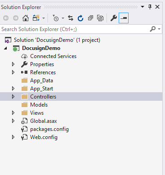Viewport: 165px width, 175px height.
Task: Open Properties wrench icon in toolbar
Action: click(x=114, y=18)
